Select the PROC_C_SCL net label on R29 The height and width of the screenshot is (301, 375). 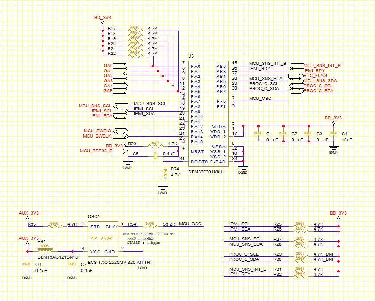click(x=244, y=254)
